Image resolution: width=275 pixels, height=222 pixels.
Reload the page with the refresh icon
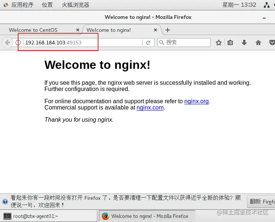tap(148, 43)
